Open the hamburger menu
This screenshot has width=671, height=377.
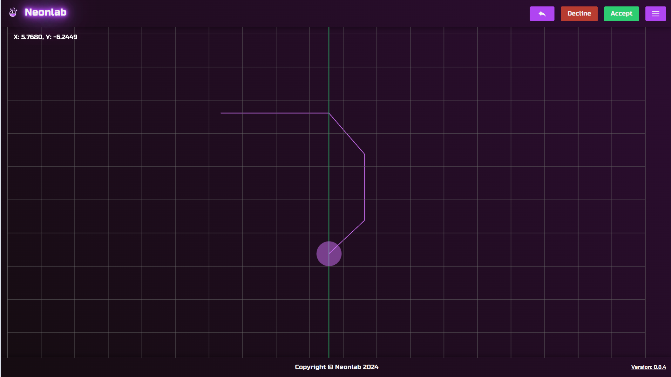click(x=655, y=13)
